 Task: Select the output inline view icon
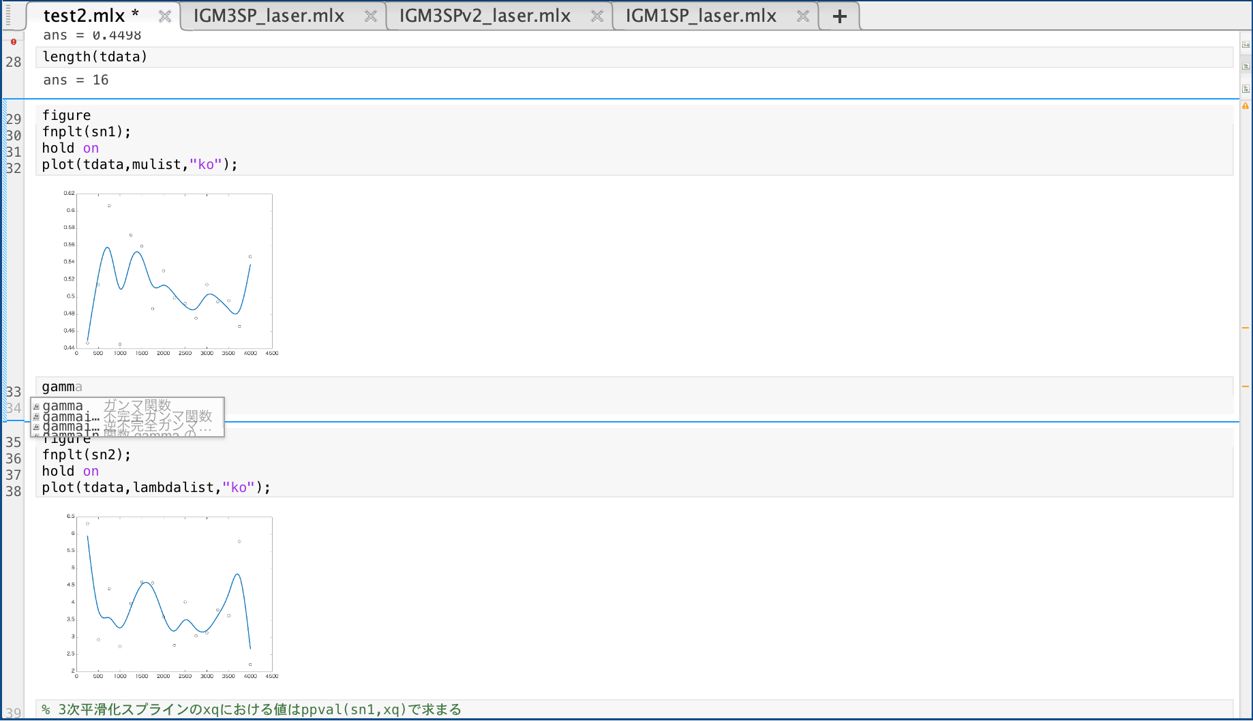coord(1246,67)
